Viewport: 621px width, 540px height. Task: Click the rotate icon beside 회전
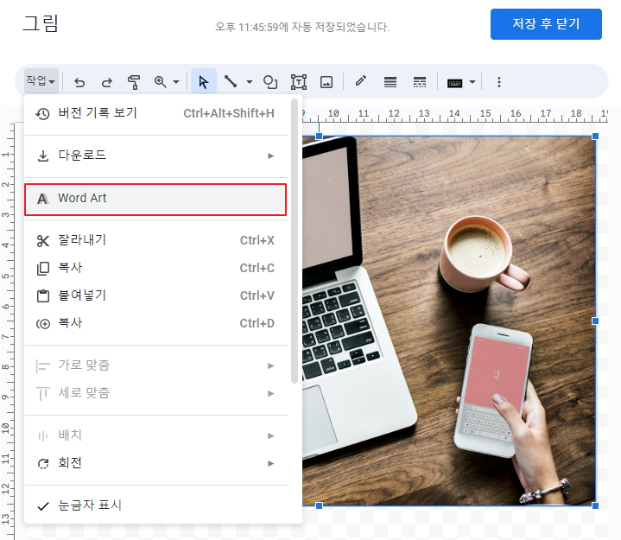pyautogui.click(x=43, y=464)
